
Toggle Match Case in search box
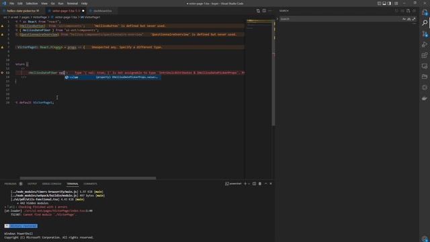click(x=404, y=19)
